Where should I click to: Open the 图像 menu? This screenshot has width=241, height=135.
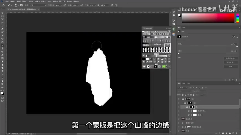pyautogui.click(x=19, y=1)
